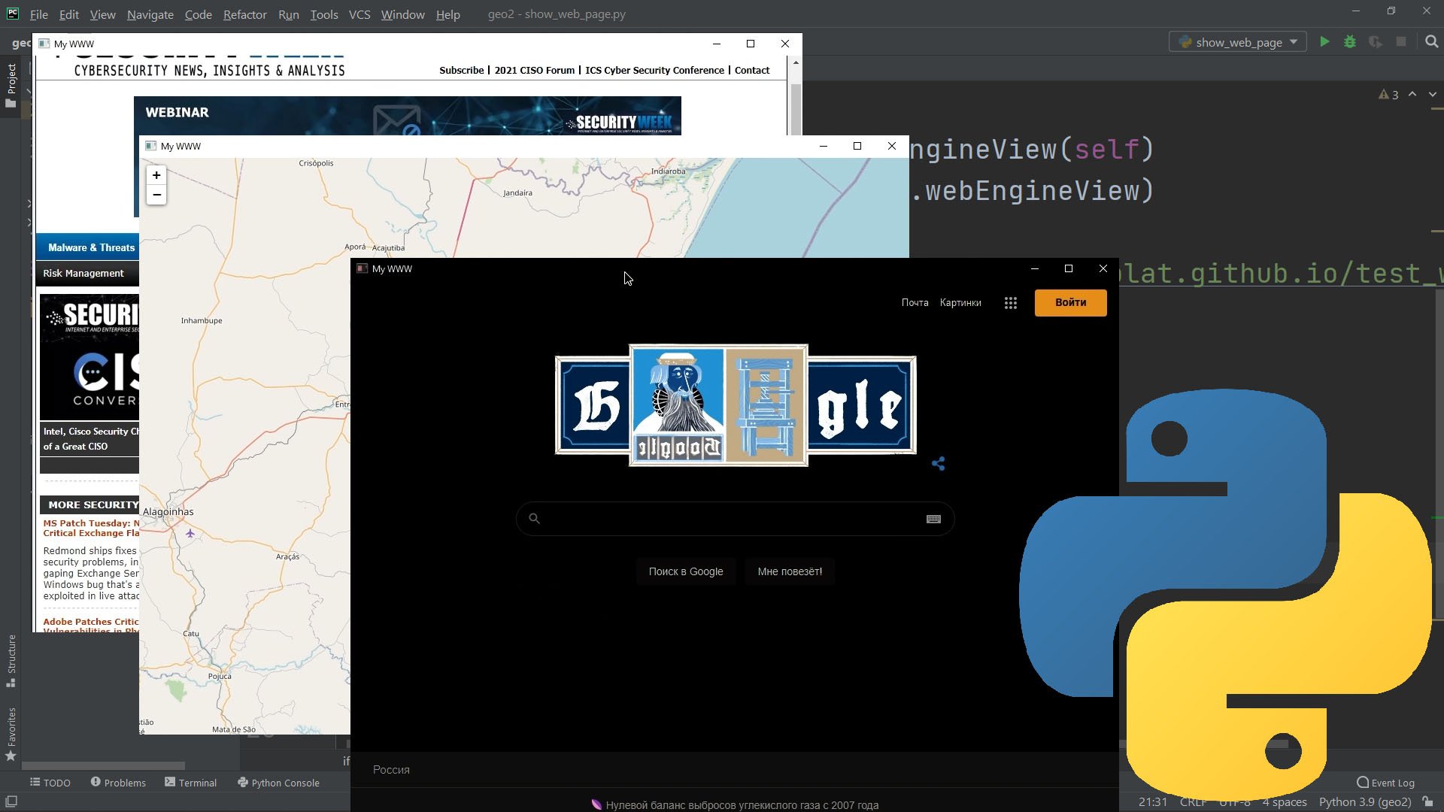1444x812 pixels.
Task: Jump to previous warning with the up chevron
Action: pyautogui.click(x=1412, y=95)
